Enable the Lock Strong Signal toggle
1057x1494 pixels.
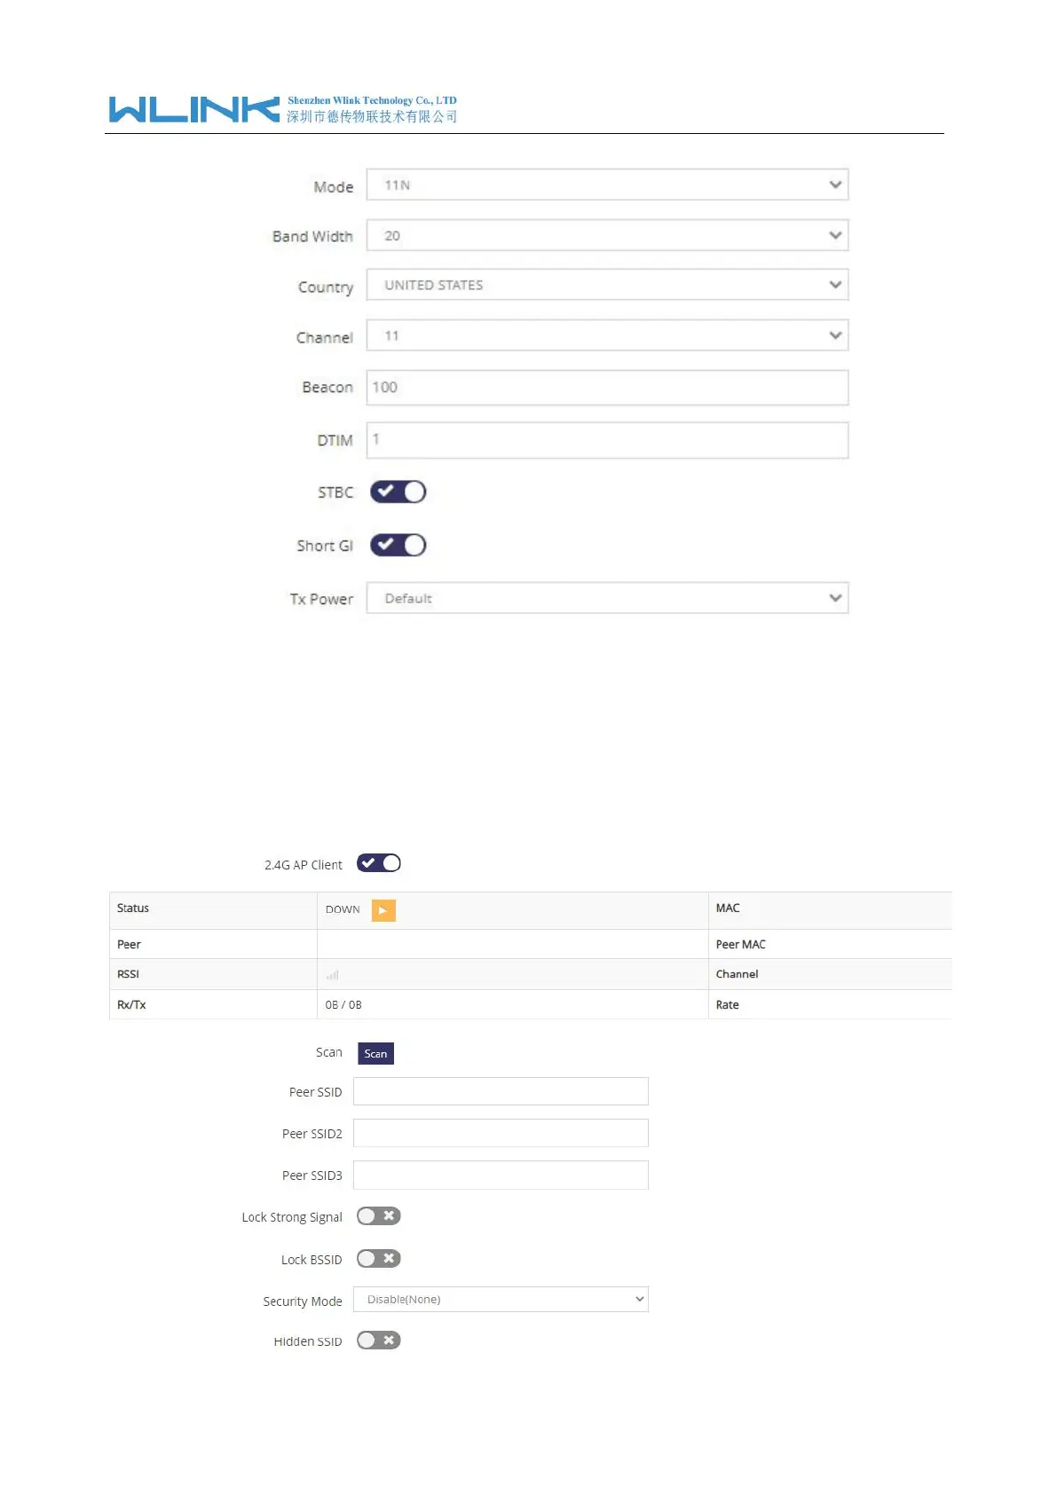[x=379, y=1216]
